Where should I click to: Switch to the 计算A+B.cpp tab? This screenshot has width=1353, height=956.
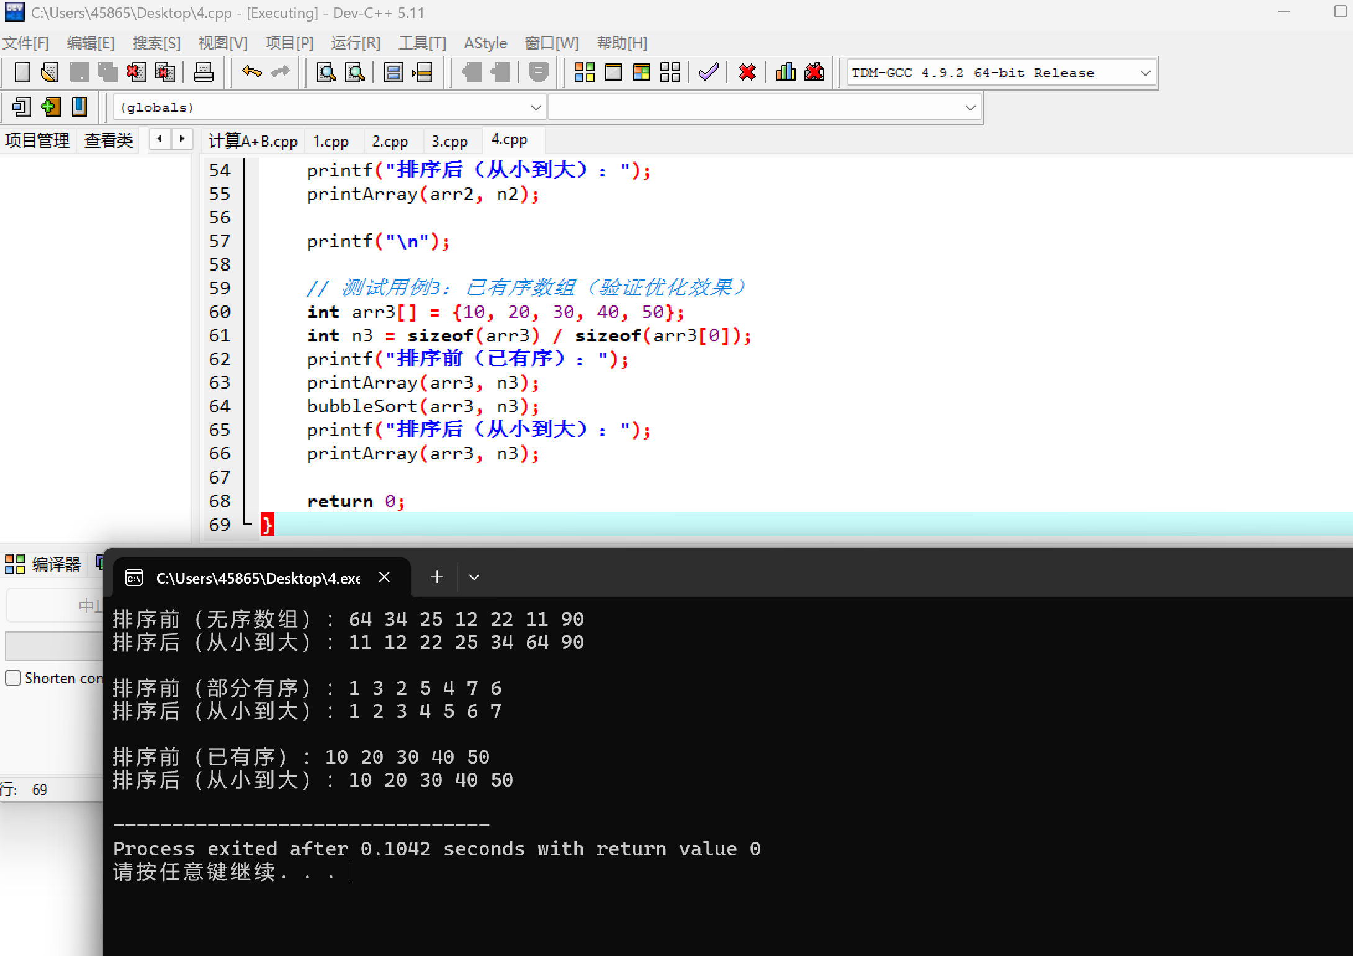(x=253, y=142)
